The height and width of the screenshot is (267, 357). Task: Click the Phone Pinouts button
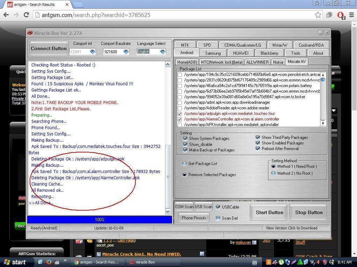194,218
